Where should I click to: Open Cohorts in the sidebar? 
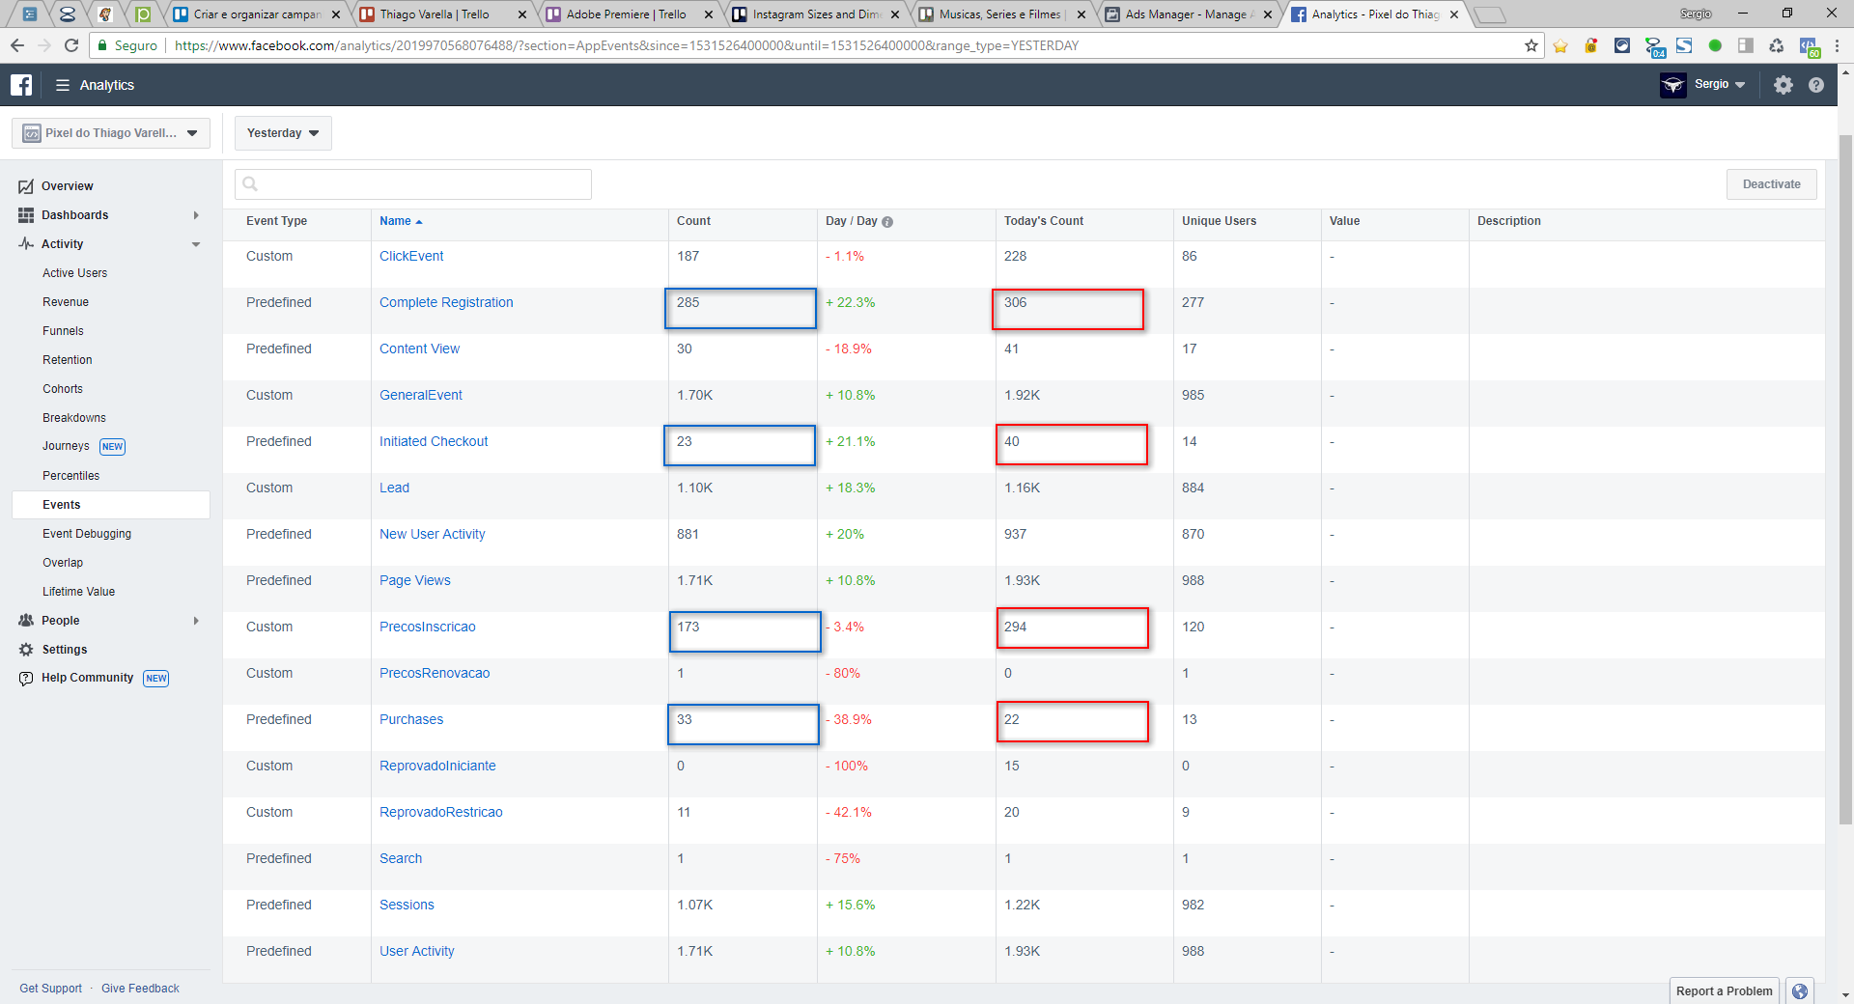63,389
